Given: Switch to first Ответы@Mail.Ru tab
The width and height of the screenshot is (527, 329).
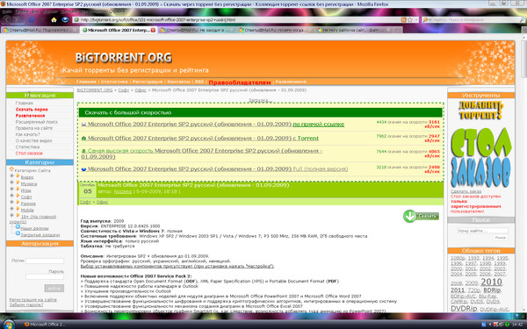Looking at the screenshot, I should 40,30.
